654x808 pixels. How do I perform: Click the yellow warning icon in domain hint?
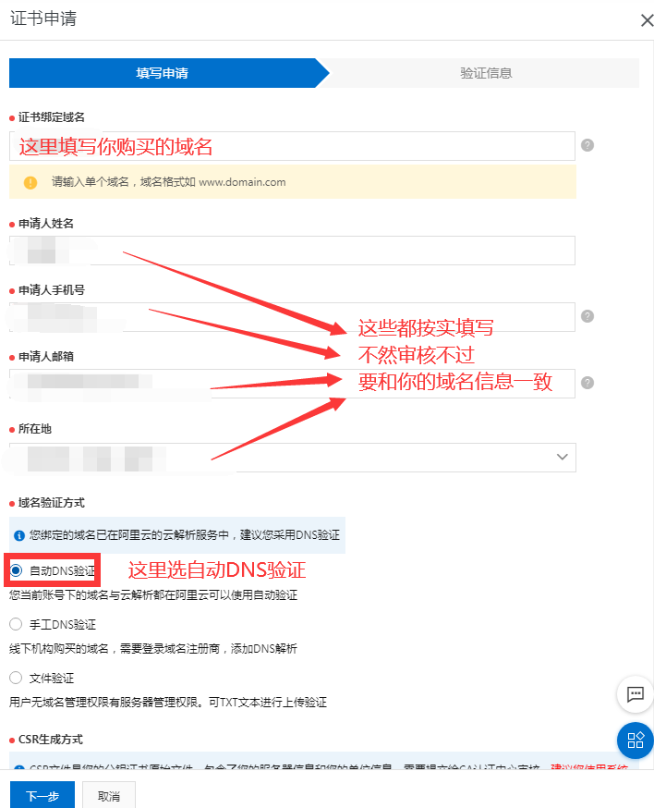click(x=30, y=182)
